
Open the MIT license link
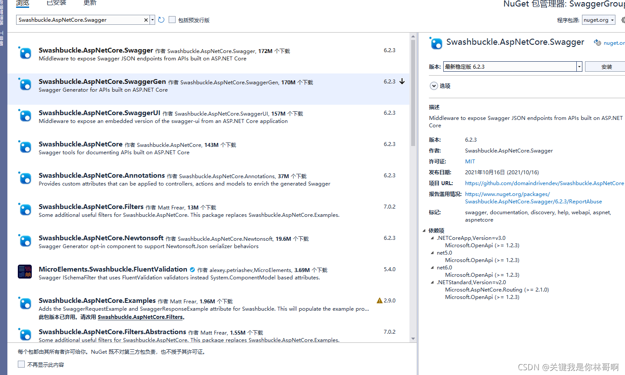point(470,161)
